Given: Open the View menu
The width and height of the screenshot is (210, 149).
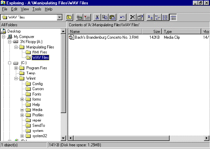Looking at the screenshot, I should pos(25,9).
